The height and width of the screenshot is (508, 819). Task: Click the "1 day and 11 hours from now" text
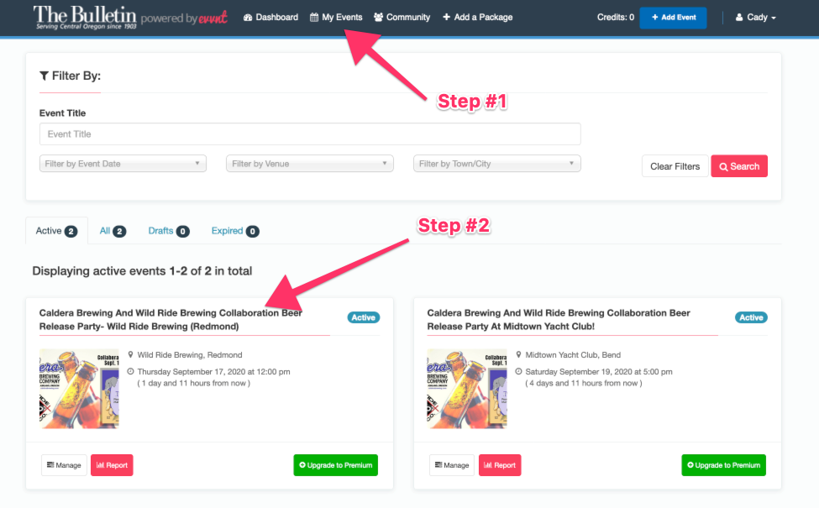pos(194,383)
